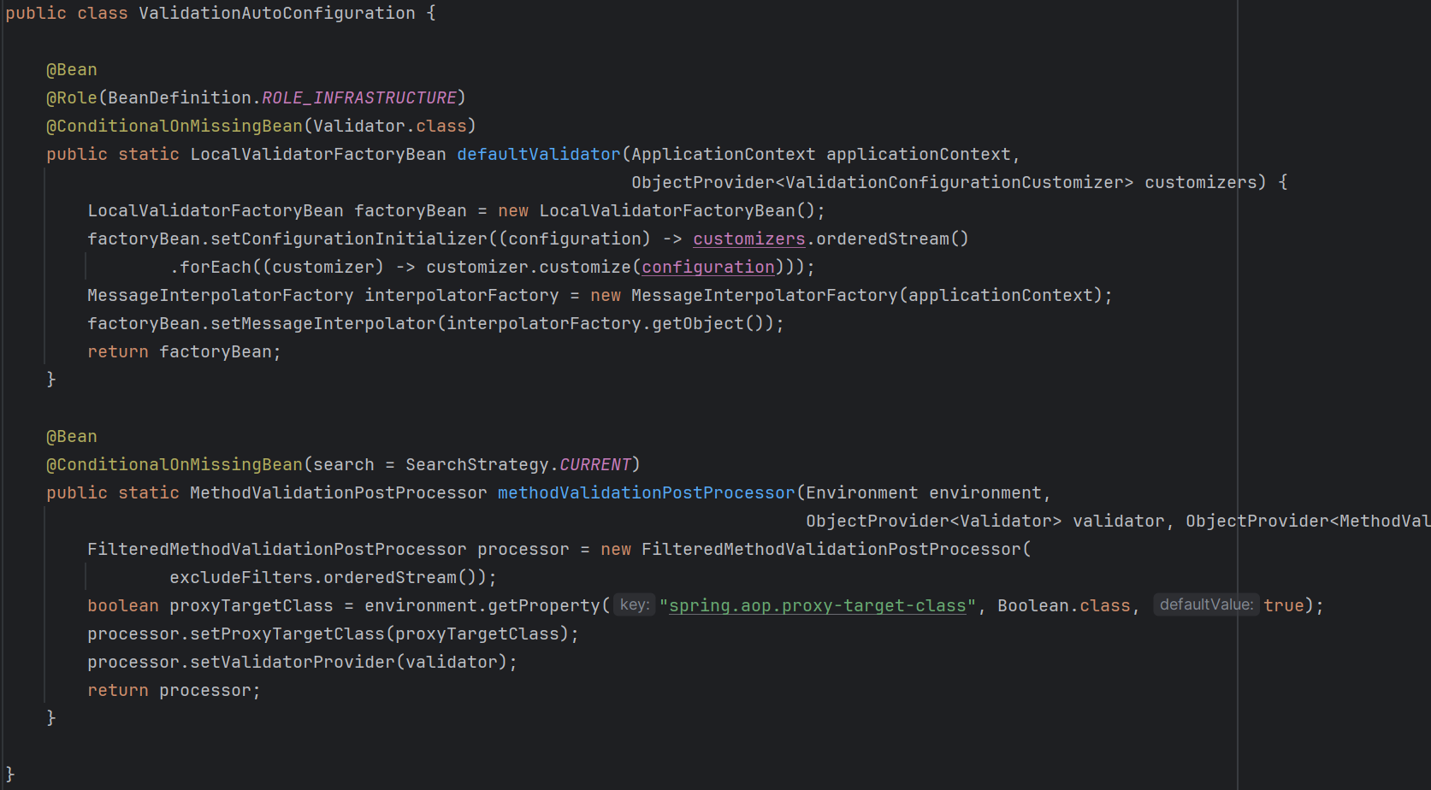Screen dimensions: 1431x790
Task: Click customizer.customize method call
Action: [529, 267]
